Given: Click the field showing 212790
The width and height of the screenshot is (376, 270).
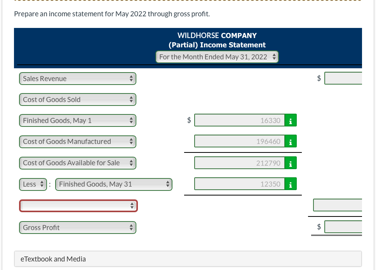Looking at the screenshot, I should click(x=240, y=163).
